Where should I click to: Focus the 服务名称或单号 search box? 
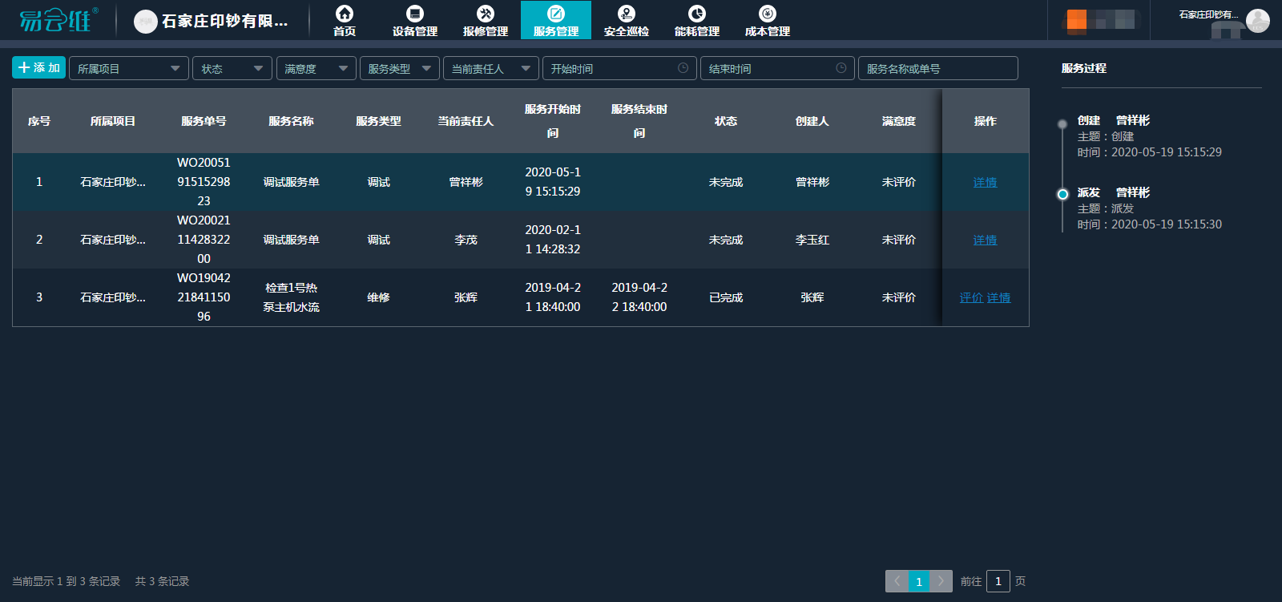(x=937, y=69)
